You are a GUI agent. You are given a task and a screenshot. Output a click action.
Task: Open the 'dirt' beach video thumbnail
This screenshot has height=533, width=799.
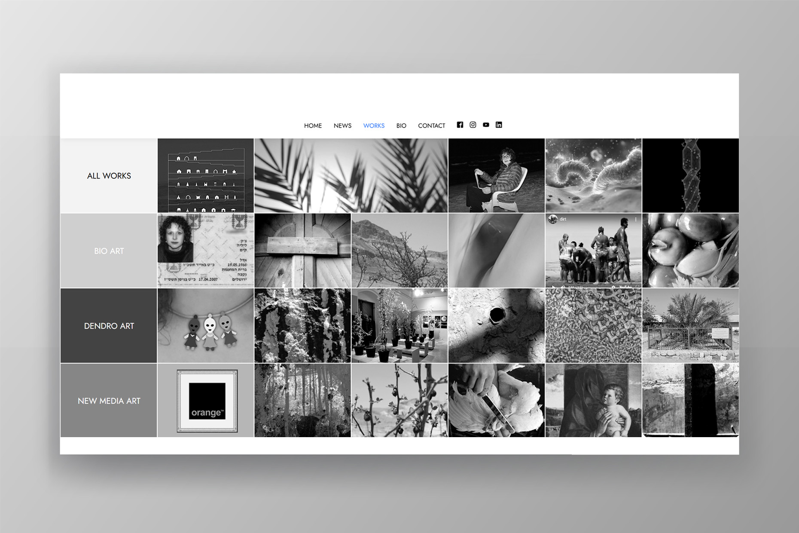593,251
